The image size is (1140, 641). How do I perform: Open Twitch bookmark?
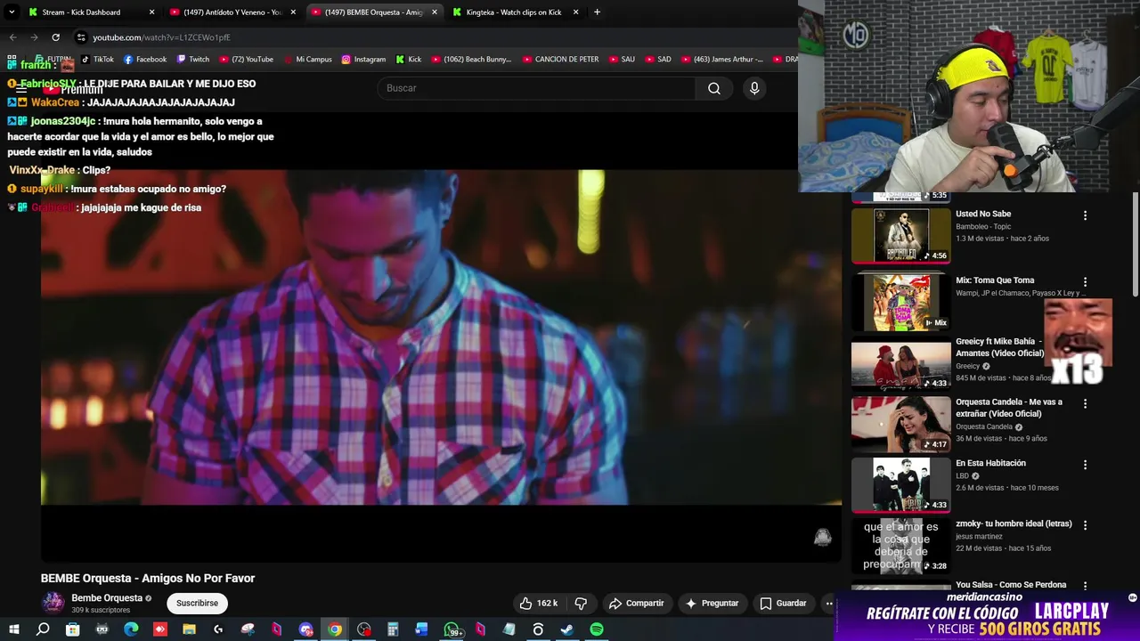(193, 60)
